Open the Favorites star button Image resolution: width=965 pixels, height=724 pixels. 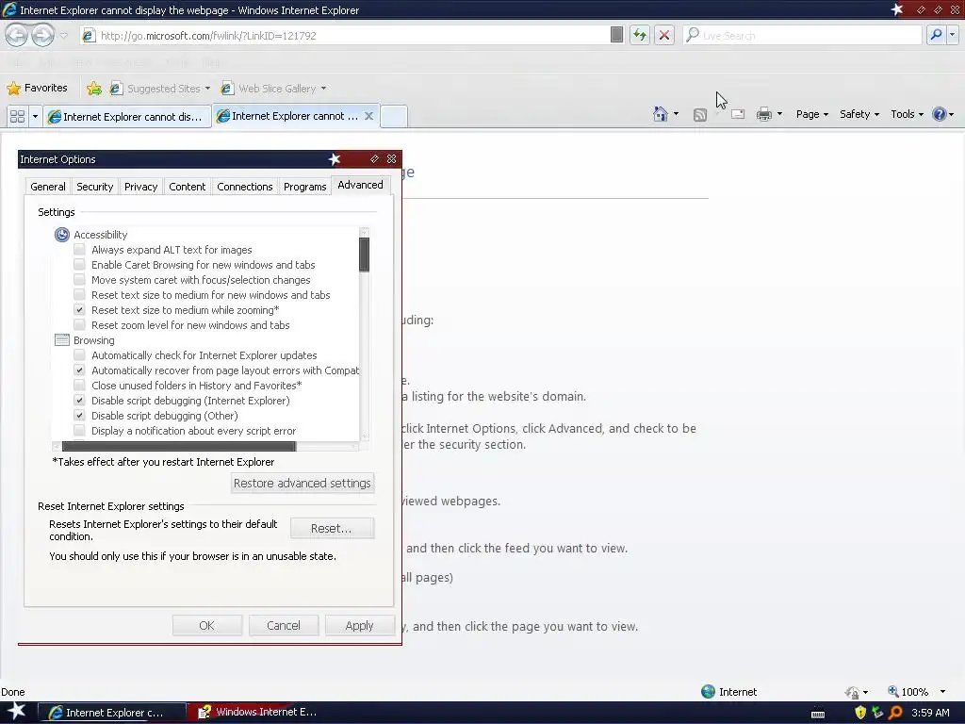tap(37, 88)
